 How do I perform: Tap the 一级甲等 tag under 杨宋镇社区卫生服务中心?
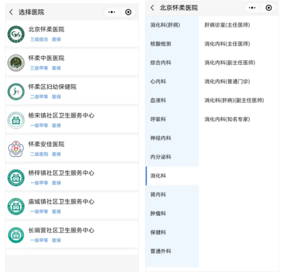click(39, 126)
